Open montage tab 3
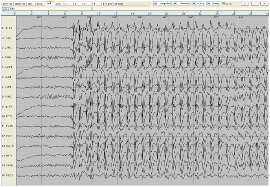The height and width of the screenshot is (187, 270). (x=87, y=4)
